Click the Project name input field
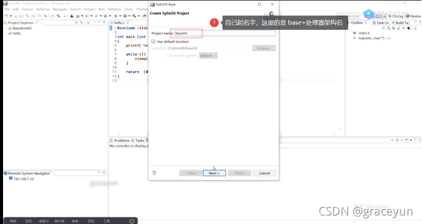The width and height of the screenshot is (422, 224). click(x=225, y=33)
